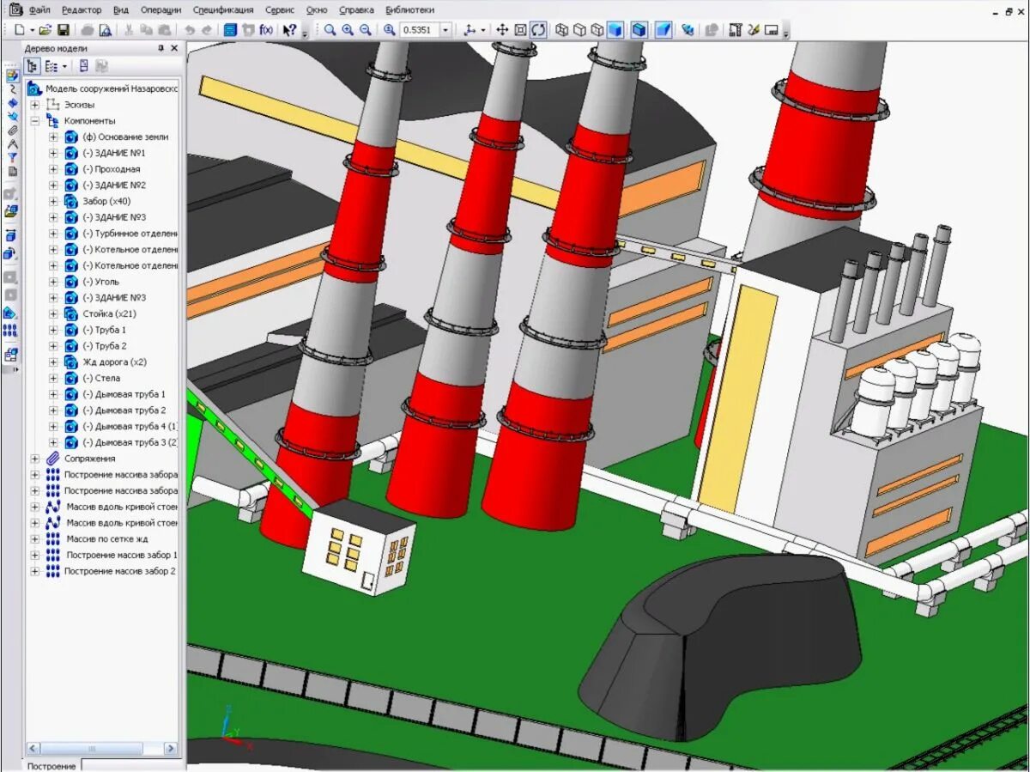Click the zoom in magnifier icon

coord(348,30)
